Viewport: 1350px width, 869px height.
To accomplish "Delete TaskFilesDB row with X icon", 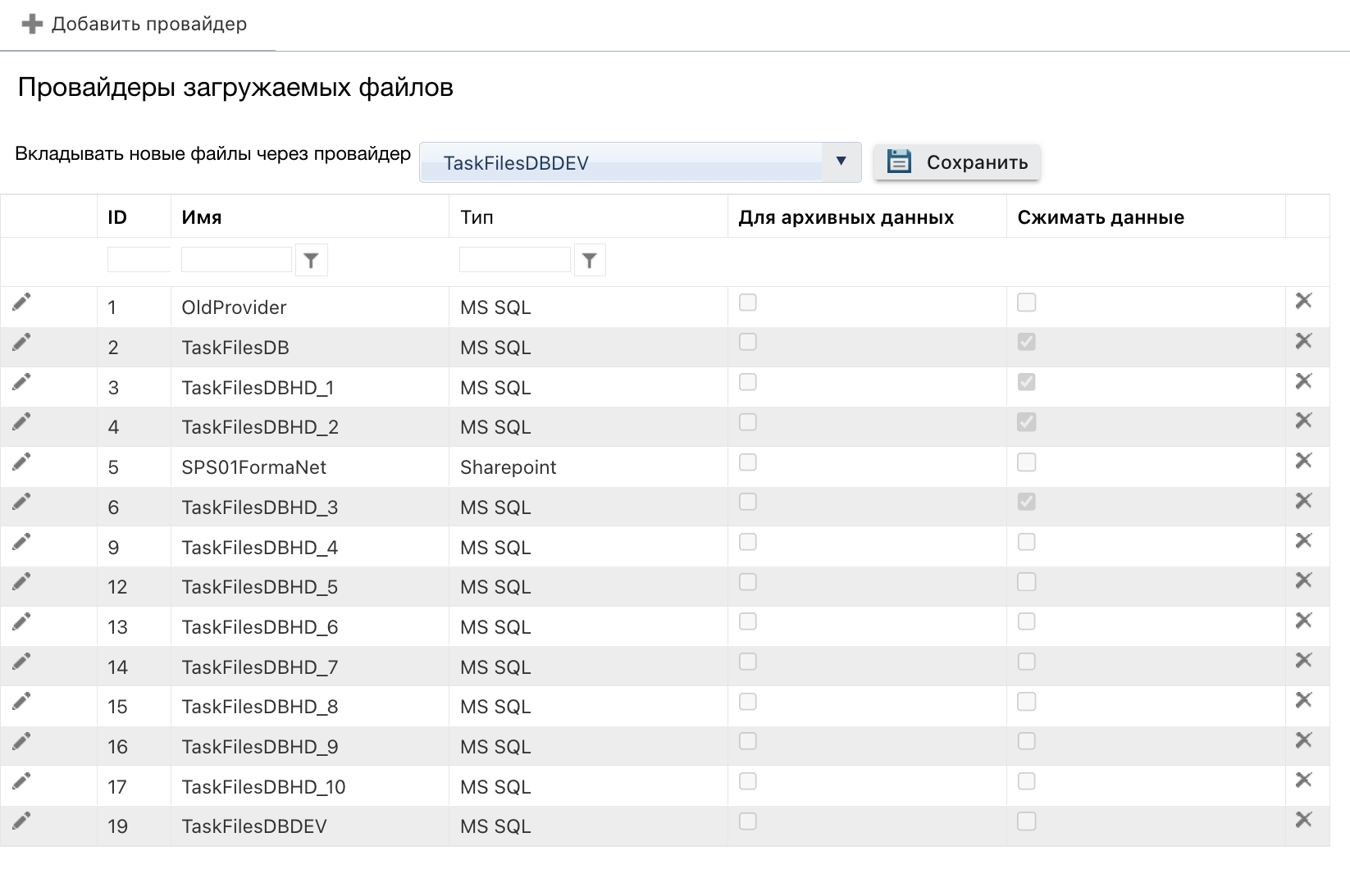I will pos(1303,341).
